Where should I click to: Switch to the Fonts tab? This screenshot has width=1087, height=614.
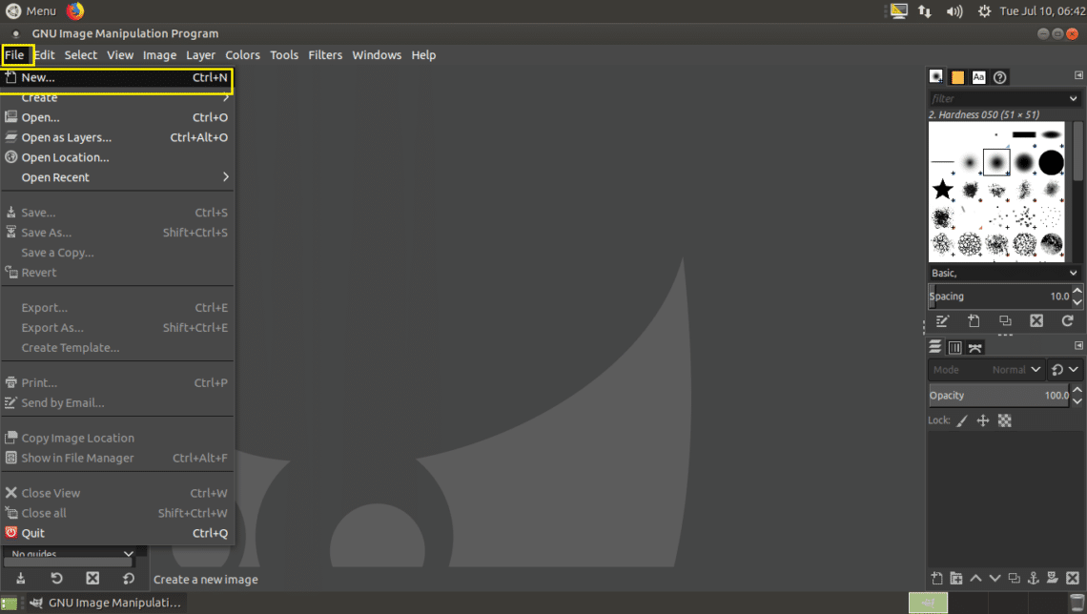tap(978, 77)
